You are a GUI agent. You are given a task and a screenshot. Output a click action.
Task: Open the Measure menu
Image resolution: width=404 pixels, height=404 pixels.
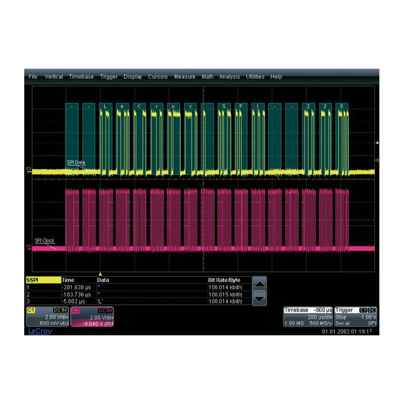(185, 76)
